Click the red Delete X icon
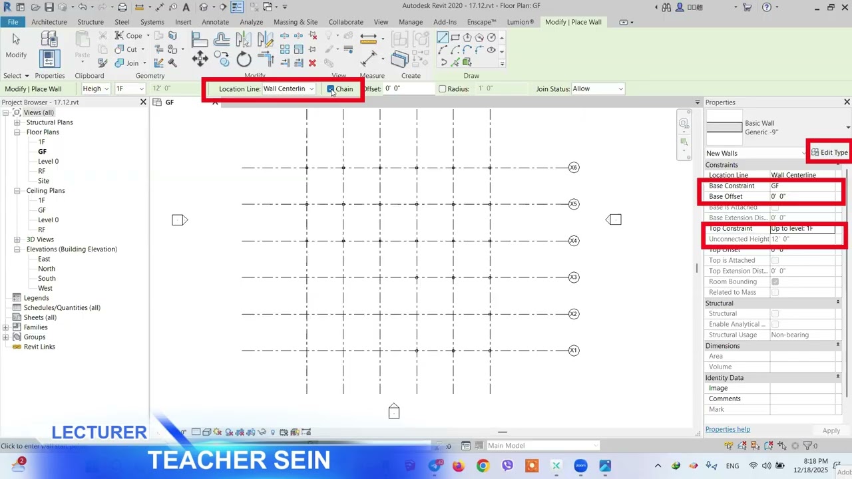Image resolution: width=852 pixels, height=479 pixels. 312,63
